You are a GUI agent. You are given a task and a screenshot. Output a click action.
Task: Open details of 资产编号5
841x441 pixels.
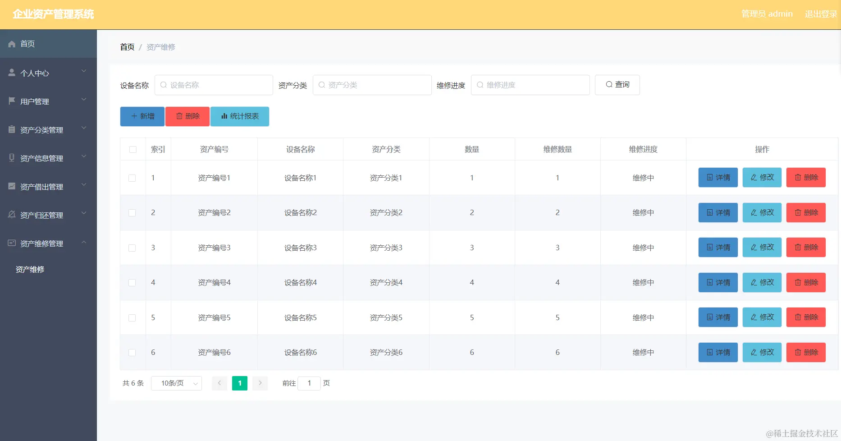pos(718,317)
